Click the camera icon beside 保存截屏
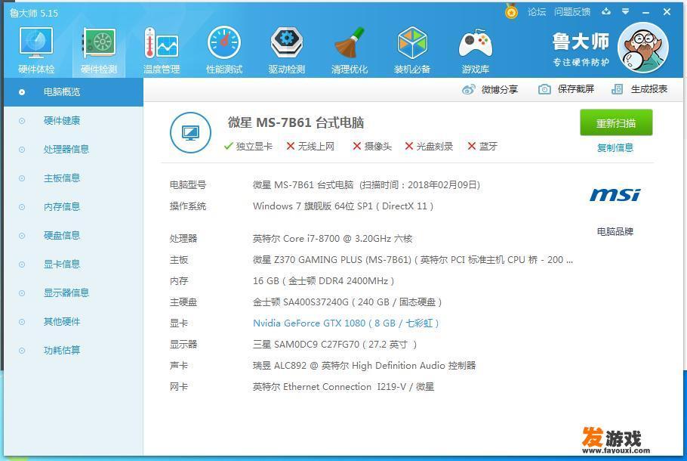Viewport: 687px width, 461px height. pyautogui.click(x=544, y=89)
